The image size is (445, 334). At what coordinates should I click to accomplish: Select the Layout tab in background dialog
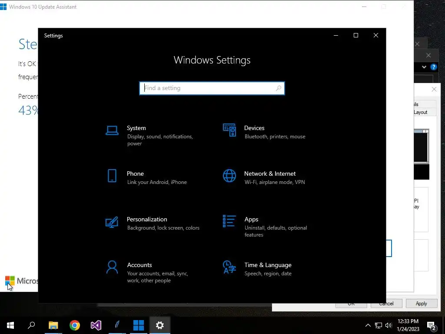(x=421, y=112)
